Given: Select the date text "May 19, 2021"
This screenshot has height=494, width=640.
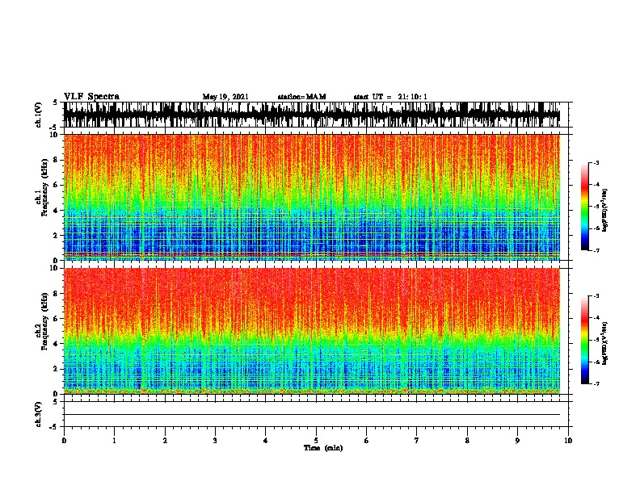Looking at the screenshot, I should [225, 97].
